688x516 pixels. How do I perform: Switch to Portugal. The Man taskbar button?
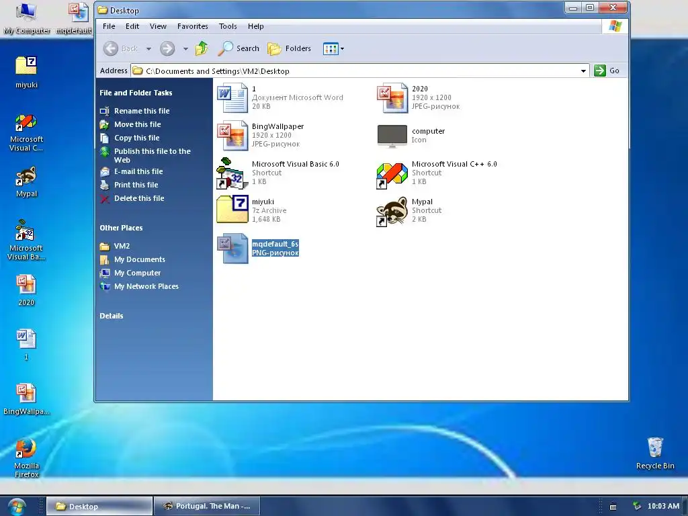207,507
